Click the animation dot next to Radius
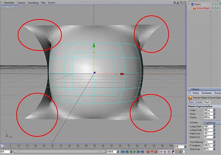The image size is (221, 155). pos(189,117)
